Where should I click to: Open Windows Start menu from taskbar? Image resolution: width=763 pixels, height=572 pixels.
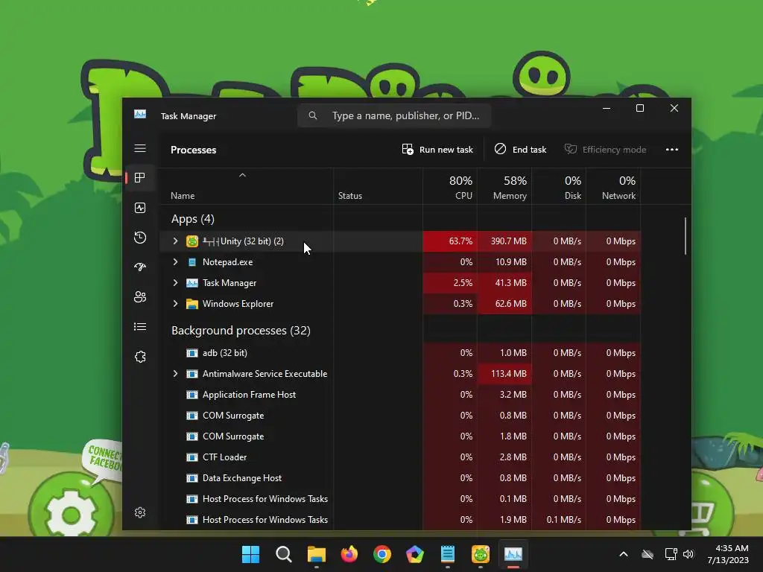click(250, 554)
